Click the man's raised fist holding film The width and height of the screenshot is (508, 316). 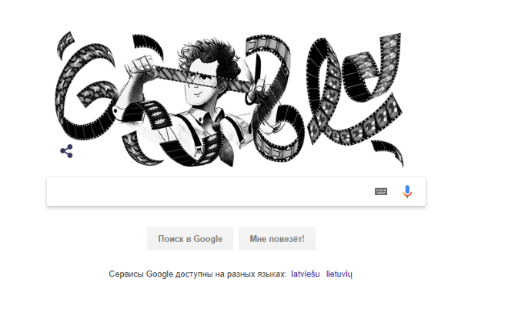139,65
